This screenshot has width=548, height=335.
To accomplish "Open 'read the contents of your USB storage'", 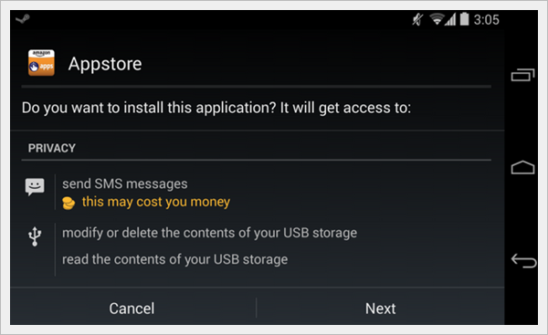I will point(175,259).
